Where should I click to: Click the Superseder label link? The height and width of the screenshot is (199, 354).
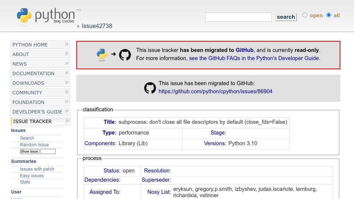click(156, 180)
